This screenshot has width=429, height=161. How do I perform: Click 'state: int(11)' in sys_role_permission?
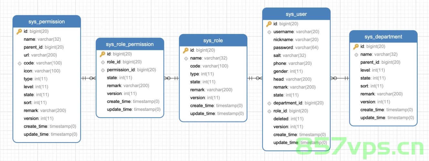120,78
